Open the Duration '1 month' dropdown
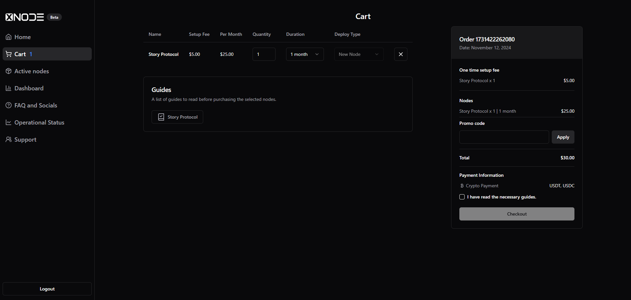631x300 pixels. (x=304, y=54)
